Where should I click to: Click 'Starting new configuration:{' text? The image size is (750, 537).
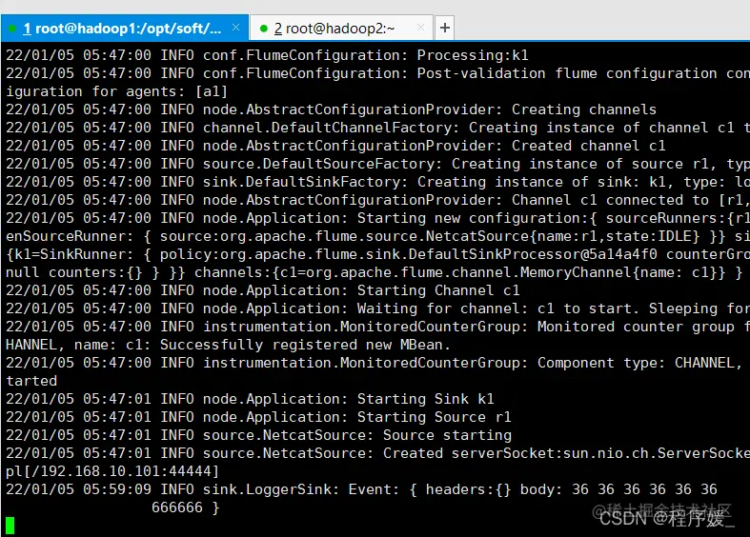(477, 218)
